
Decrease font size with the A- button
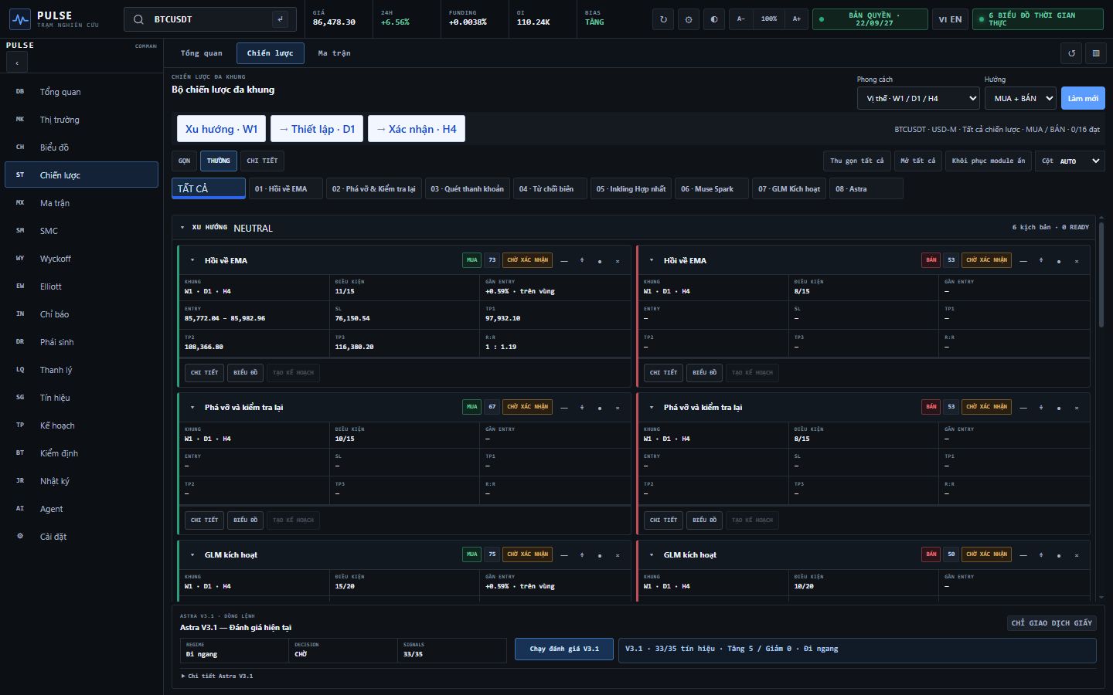coord(740,19)
